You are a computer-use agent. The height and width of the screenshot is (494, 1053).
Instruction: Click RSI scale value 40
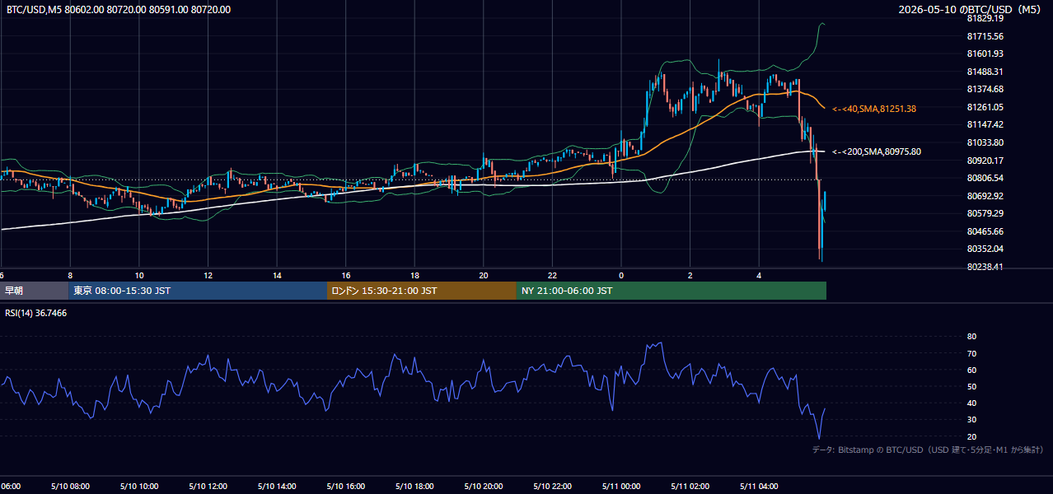coord(971,403)
